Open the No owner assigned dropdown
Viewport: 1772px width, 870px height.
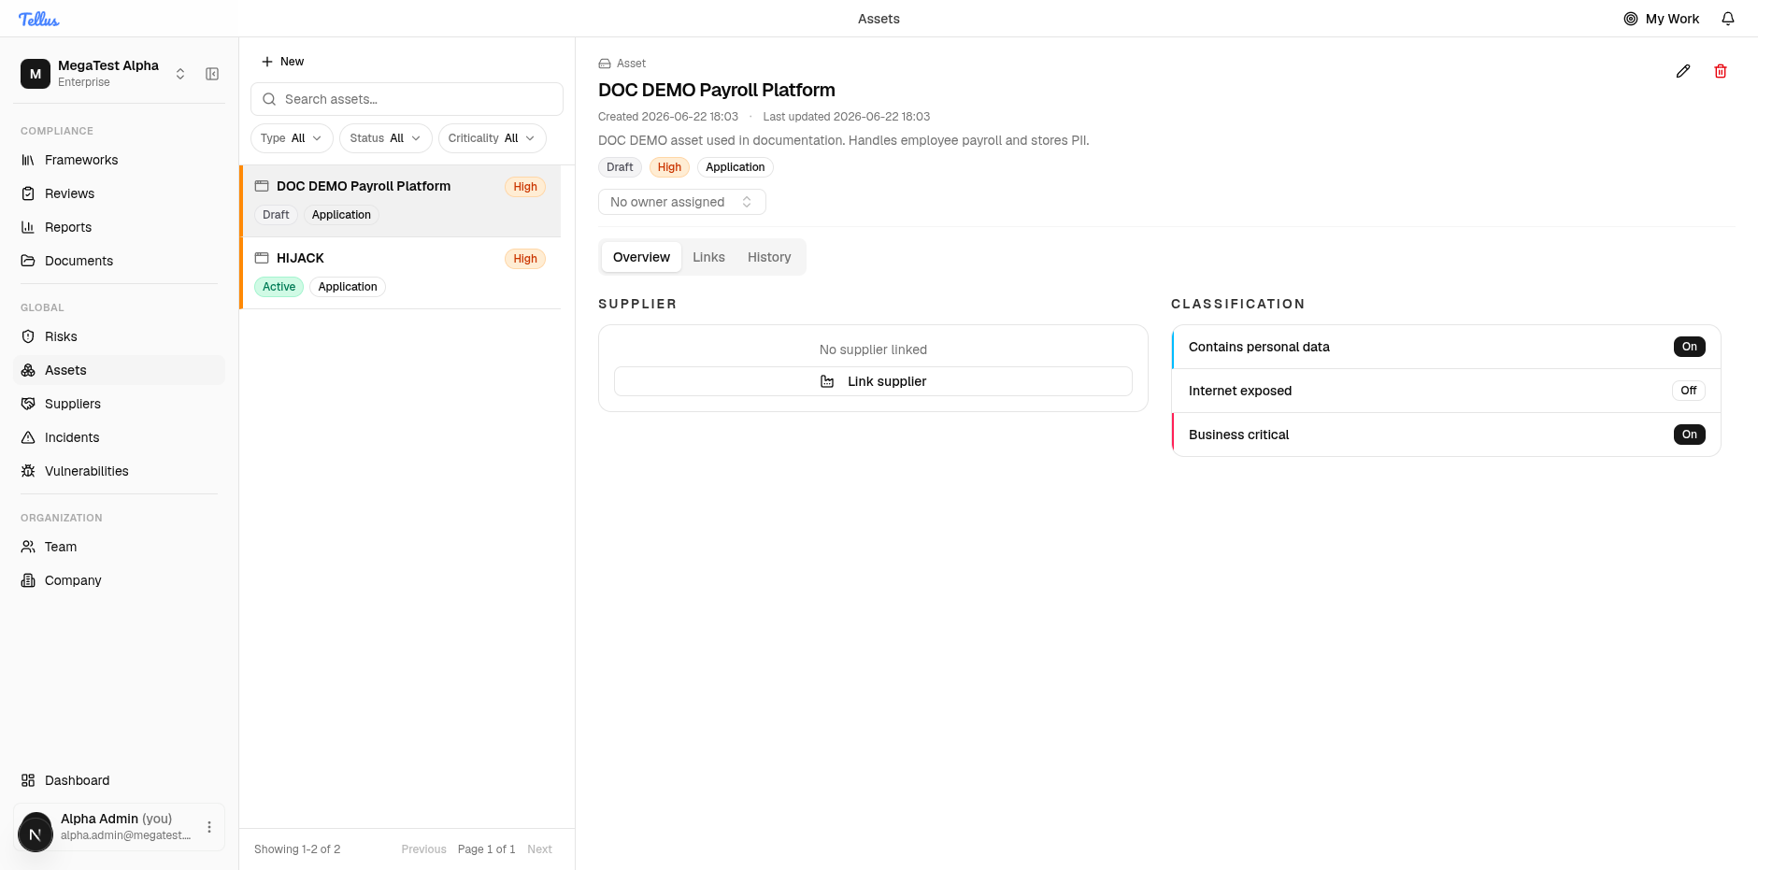point(682,202)
